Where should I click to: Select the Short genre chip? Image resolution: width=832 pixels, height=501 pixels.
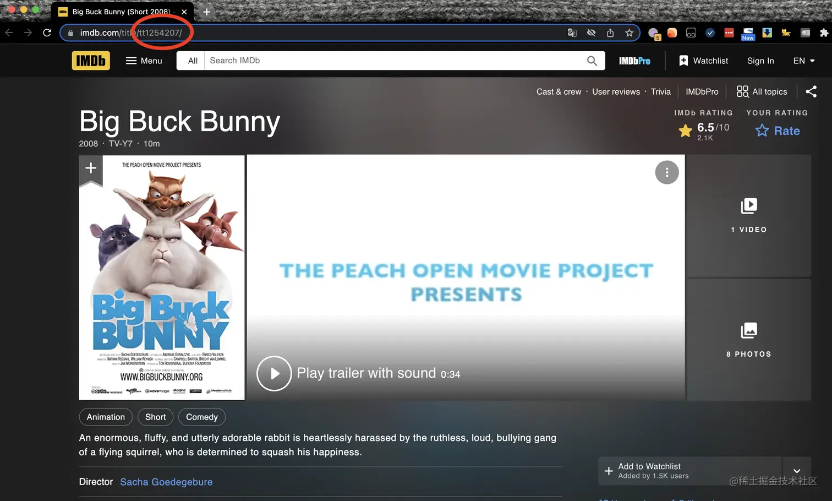pos(156,417)
